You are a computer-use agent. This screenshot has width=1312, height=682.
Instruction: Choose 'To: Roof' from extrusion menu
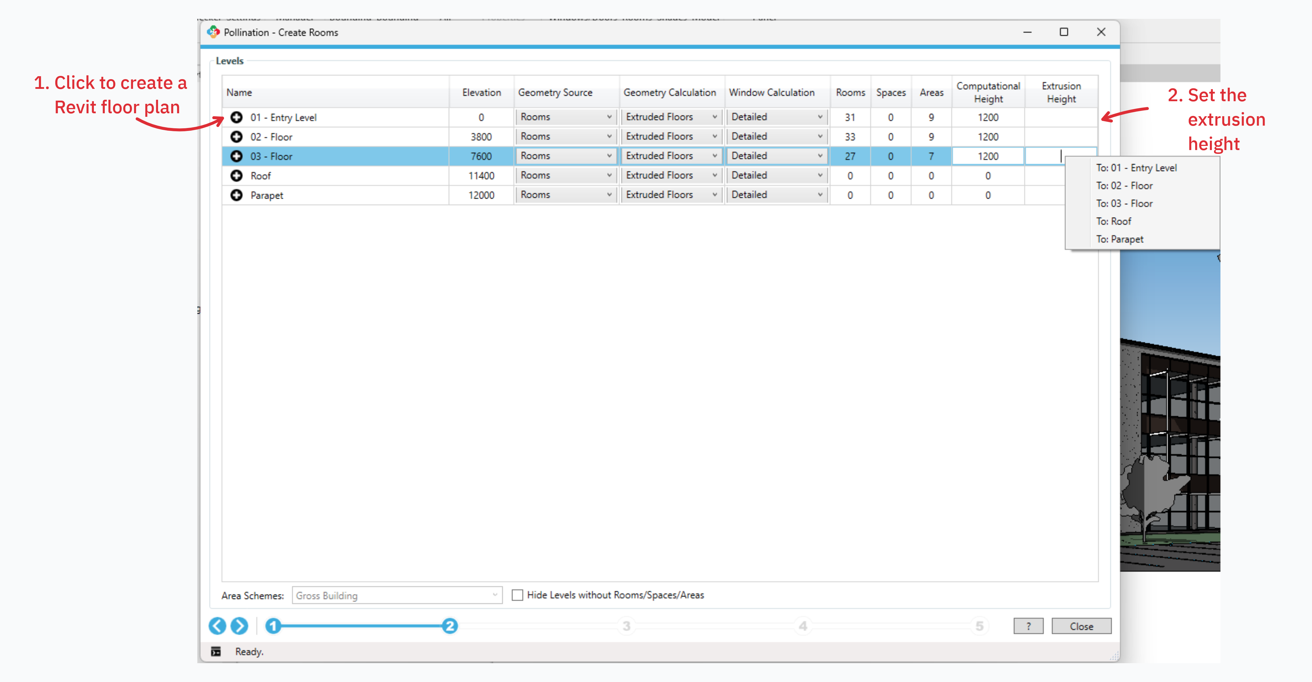pyautogui.click(x=1113, y=221)
